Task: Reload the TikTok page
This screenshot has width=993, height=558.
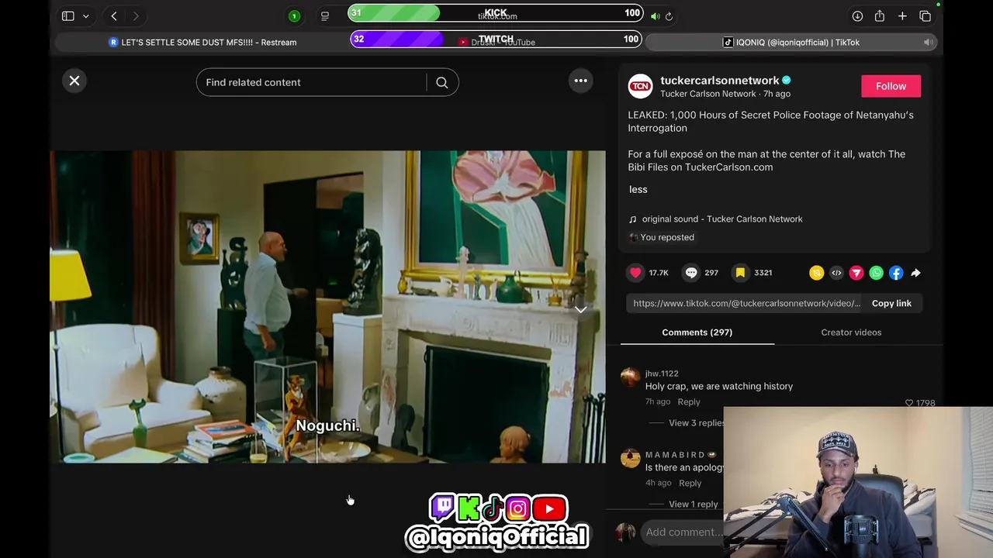Action: click(x=669, y=16)
